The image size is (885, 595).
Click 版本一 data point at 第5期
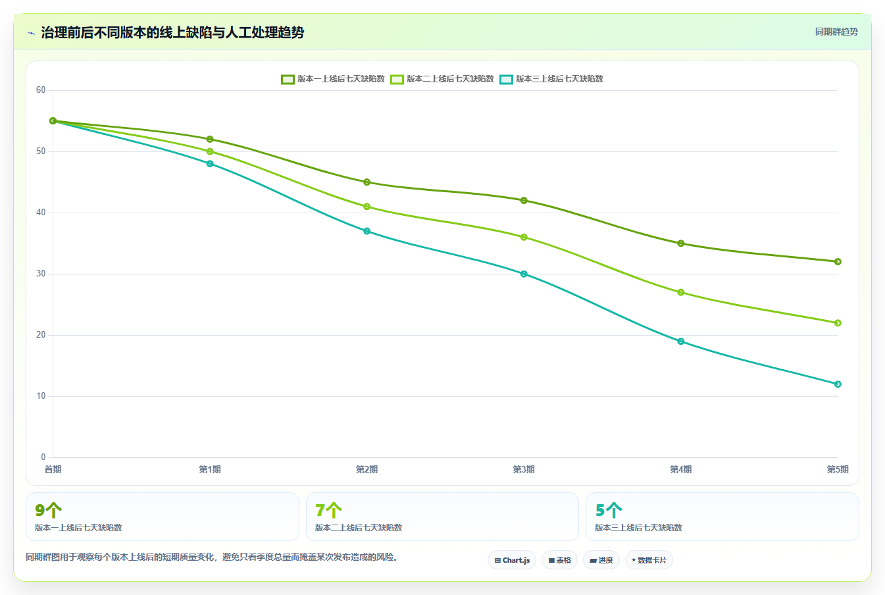pos(838,261)
